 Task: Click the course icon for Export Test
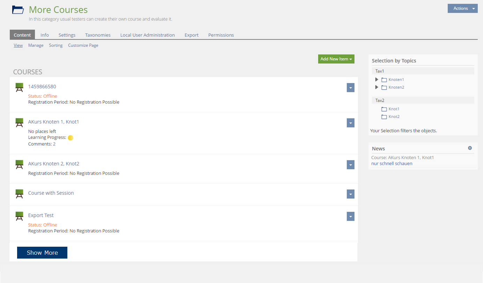click(20, 216)
